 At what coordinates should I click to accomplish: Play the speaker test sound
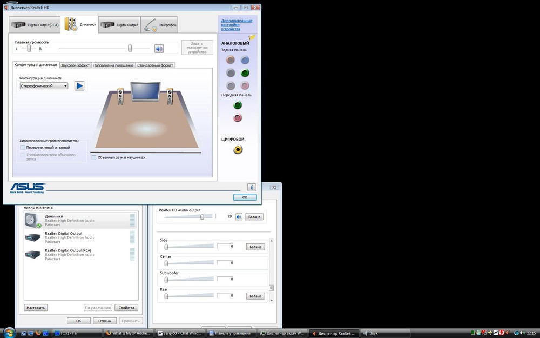point(79,85)
